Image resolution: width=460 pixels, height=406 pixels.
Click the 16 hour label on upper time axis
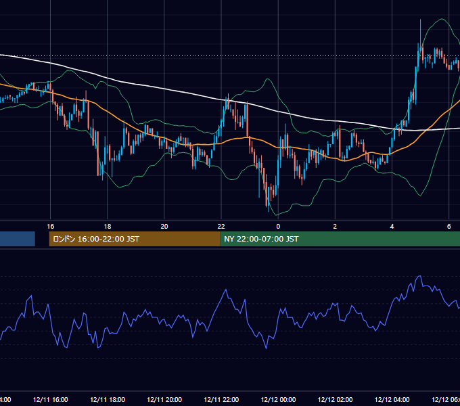pos(51,226)
